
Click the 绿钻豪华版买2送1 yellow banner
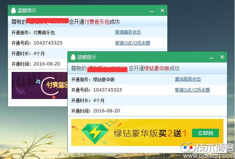click(147, 132)
